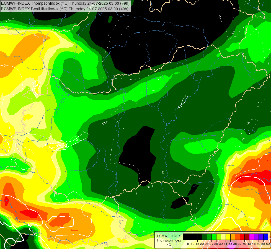
Task: Pick the lime legend swatch for 29-30
Action: coord(218,237)
